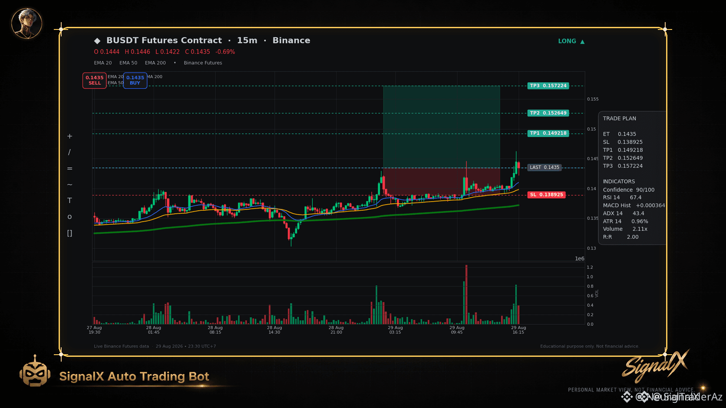Click EMA 20 in the indicator row
Screen dimensions: 726x408
[103, 63]
